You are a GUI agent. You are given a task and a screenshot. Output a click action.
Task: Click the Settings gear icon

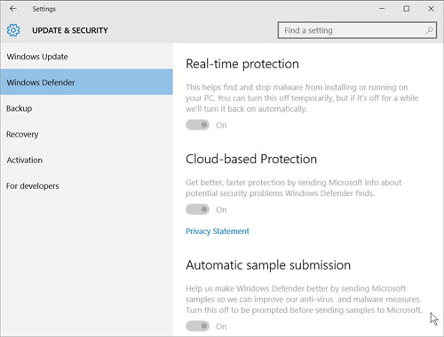coord(13,30)
